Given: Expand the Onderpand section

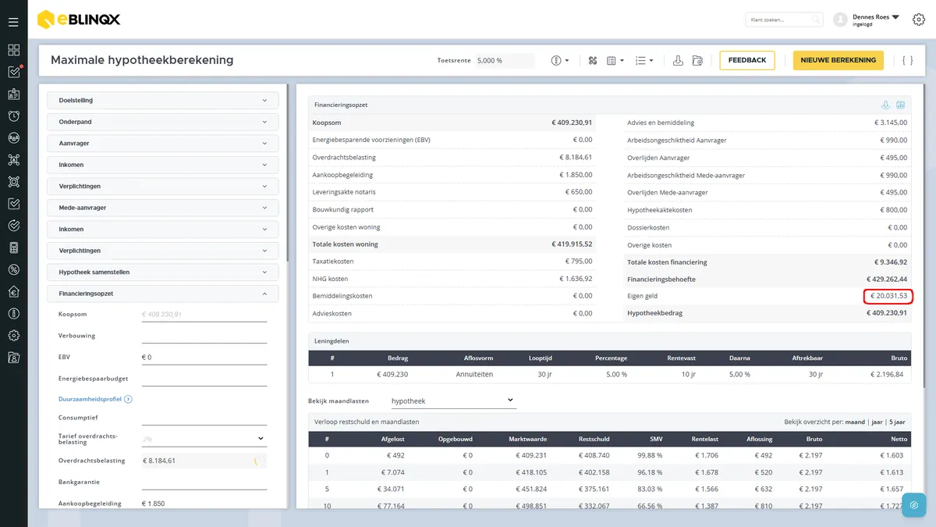Looking at the screenshot, I should click(x=163, y=122).
